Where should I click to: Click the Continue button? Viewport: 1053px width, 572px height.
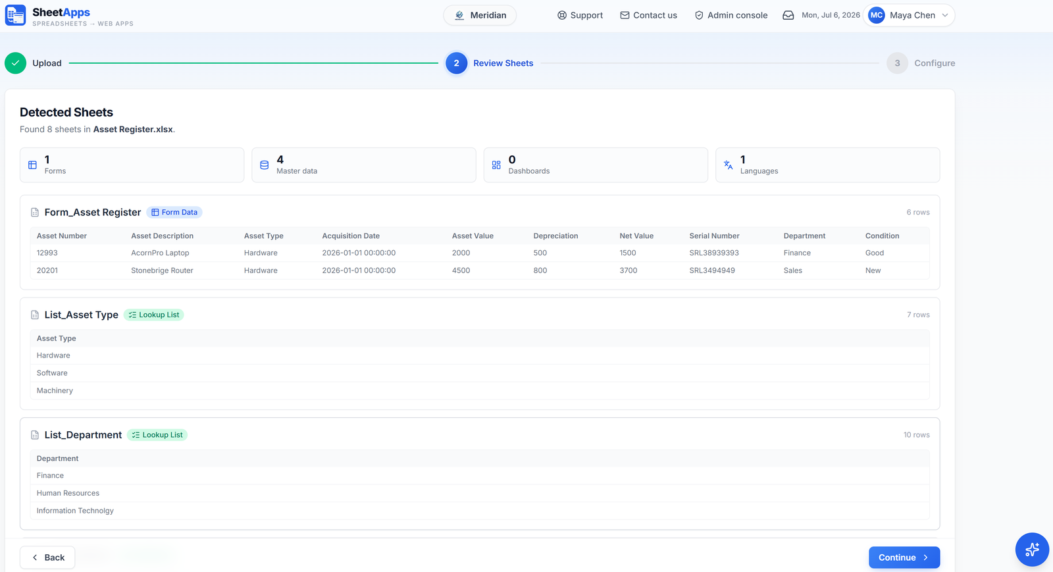904,558
